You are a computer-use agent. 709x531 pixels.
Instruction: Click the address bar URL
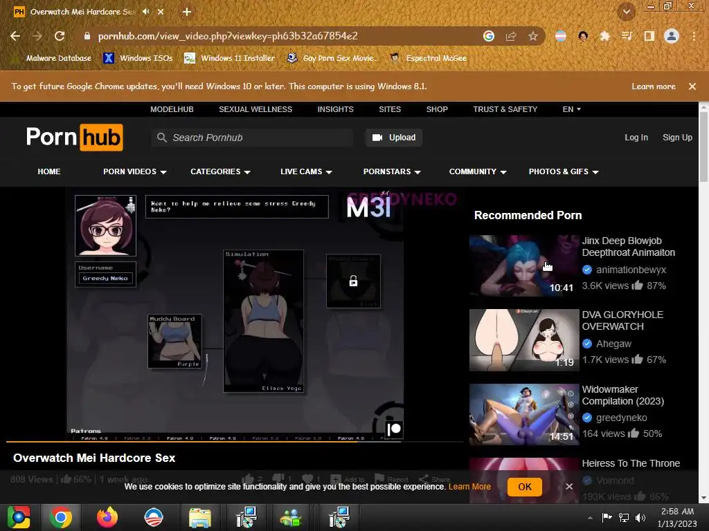[x=228, y=36]
